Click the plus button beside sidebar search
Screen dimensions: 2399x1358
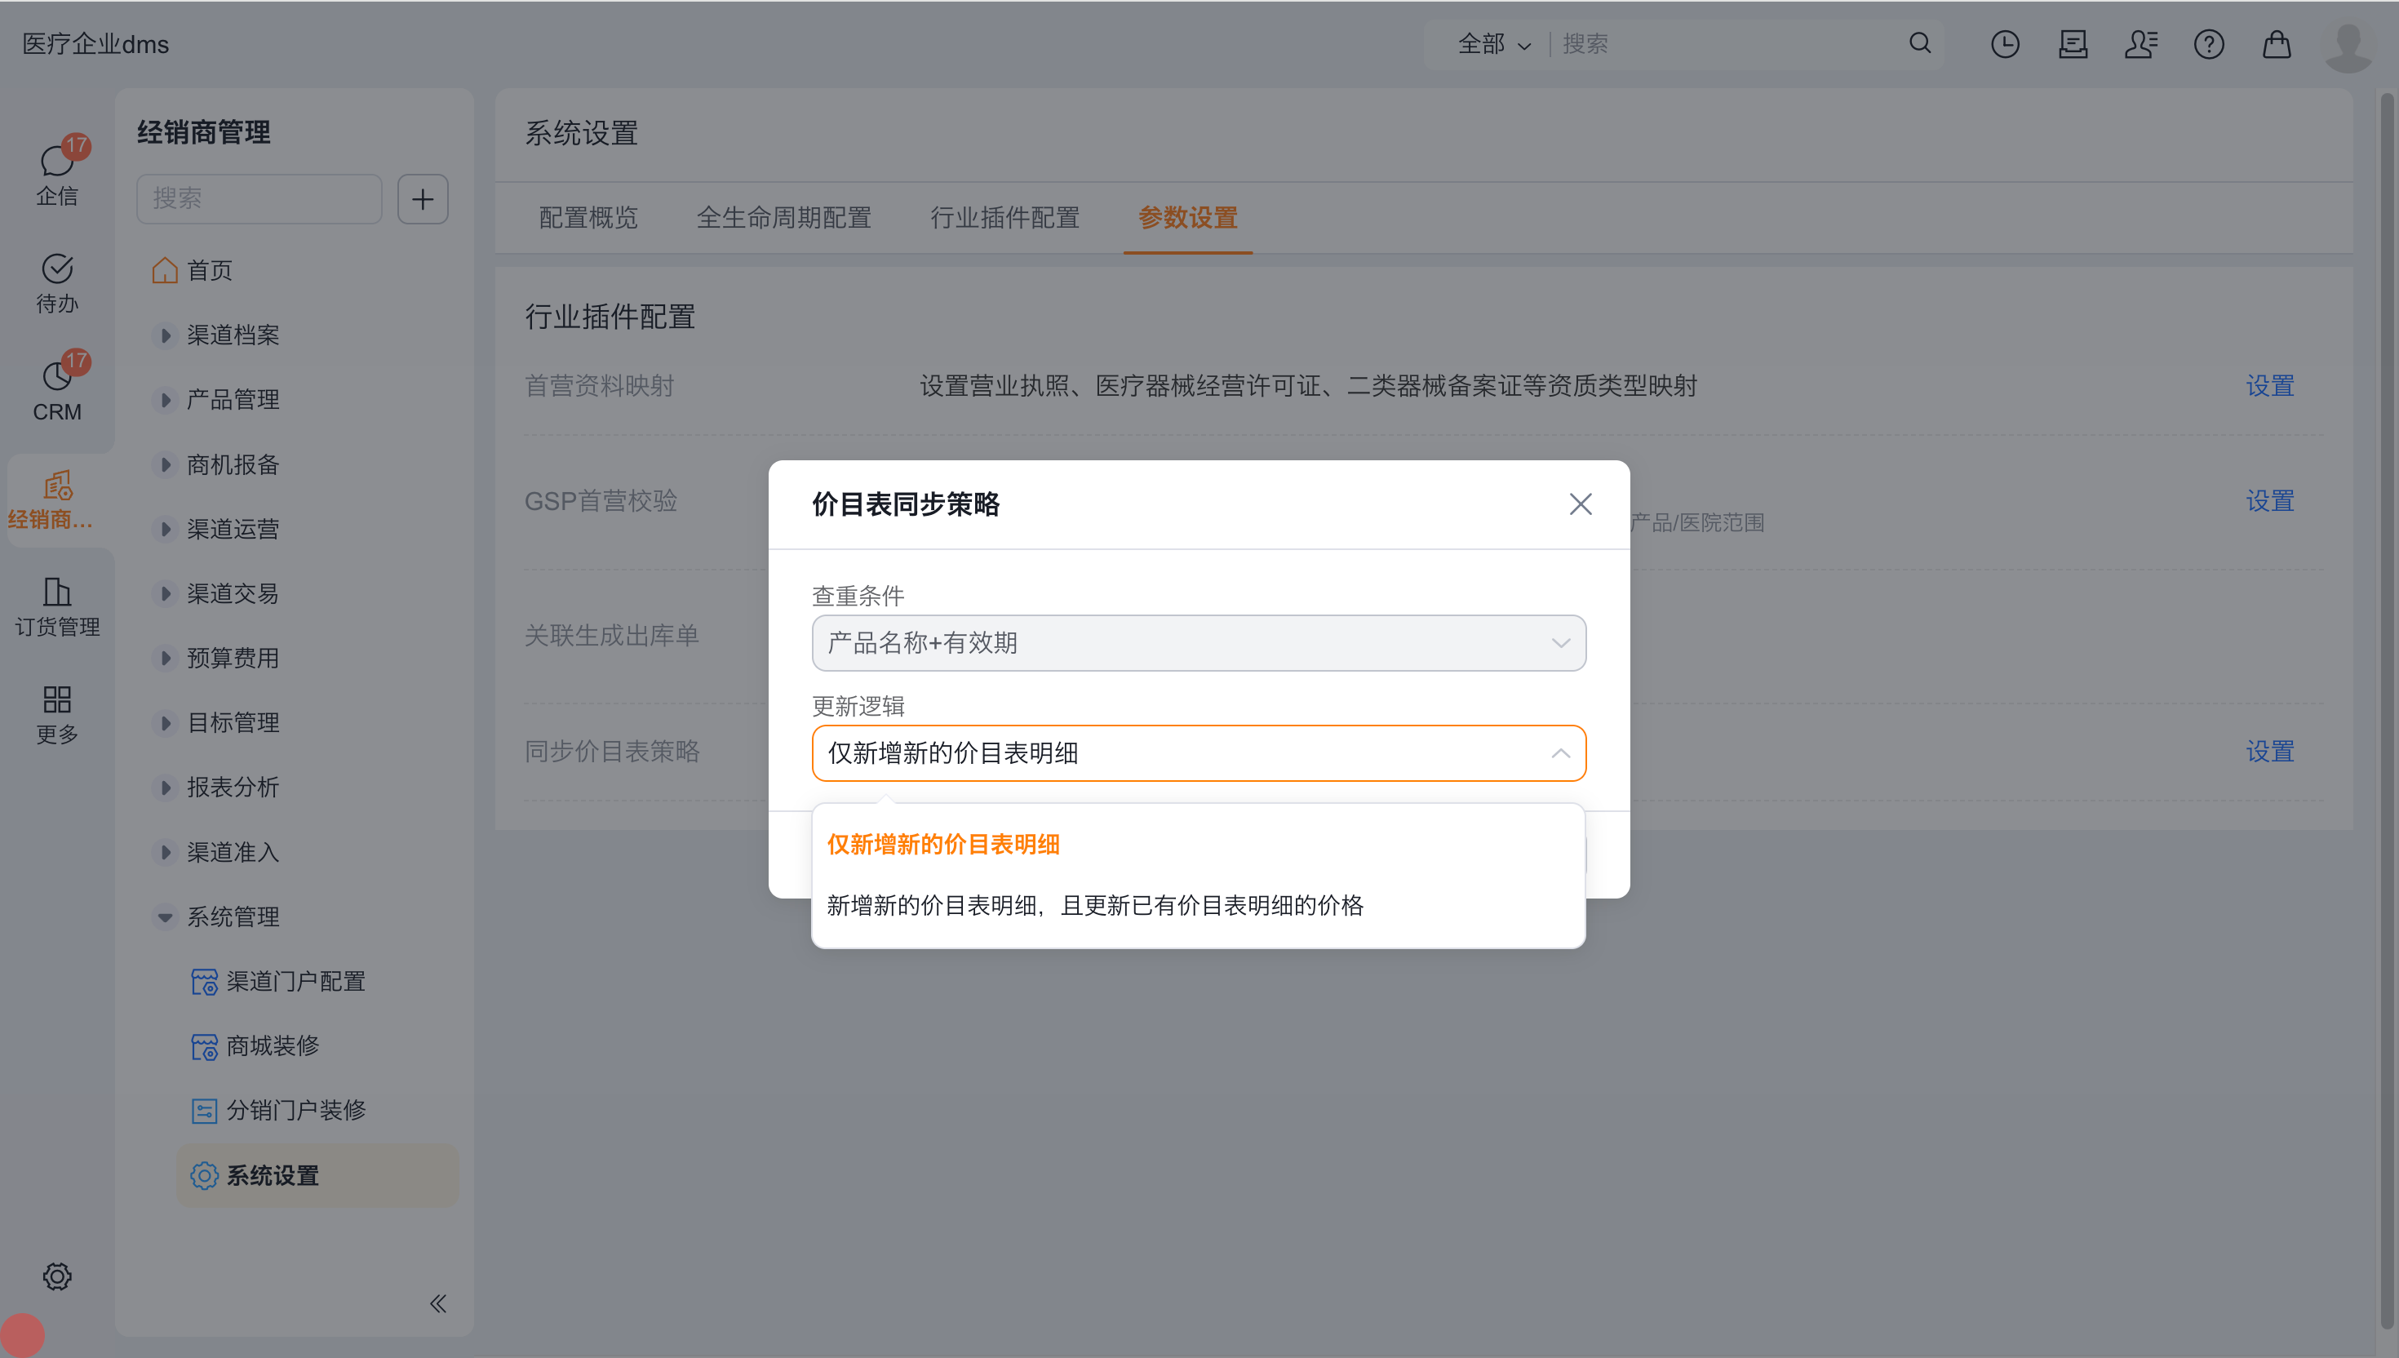click(423, 198)
